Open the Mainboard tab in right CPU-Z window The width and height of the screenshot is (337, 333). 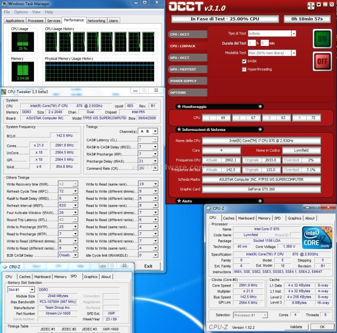[x=246, y=218]
